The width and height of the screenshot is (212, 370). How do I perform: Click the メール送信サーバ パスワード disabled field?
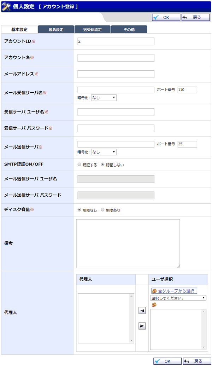[116, 195]
